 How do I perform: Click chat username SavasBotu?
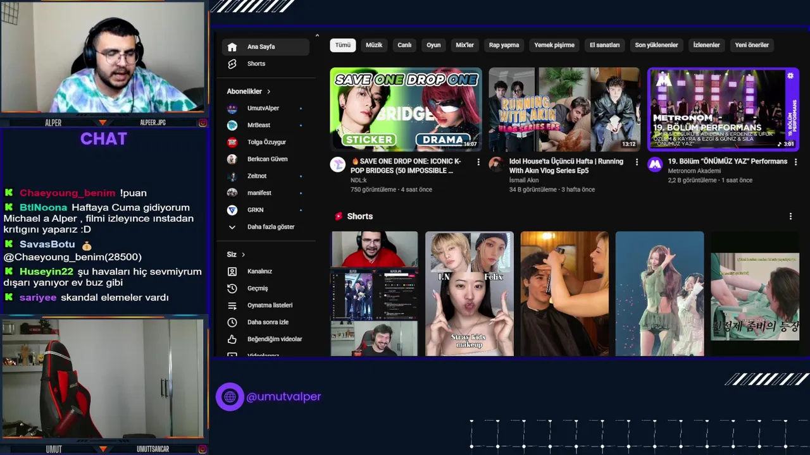47,244
